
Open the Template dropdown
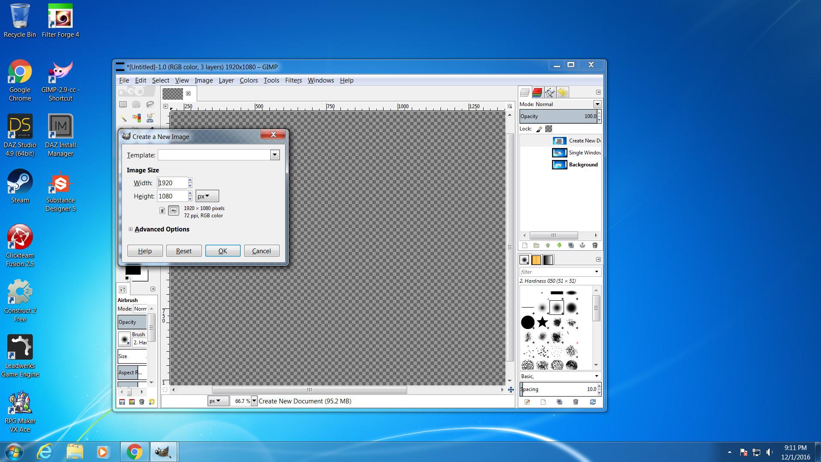275,155
